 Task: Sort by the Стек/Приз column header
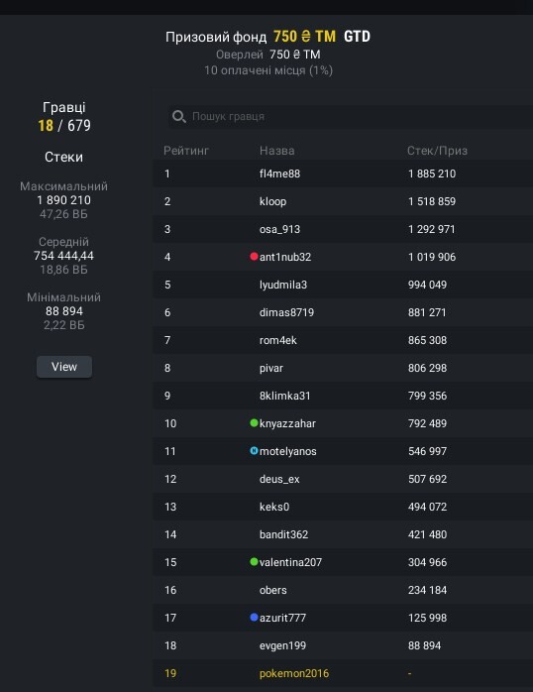(437, 151)
